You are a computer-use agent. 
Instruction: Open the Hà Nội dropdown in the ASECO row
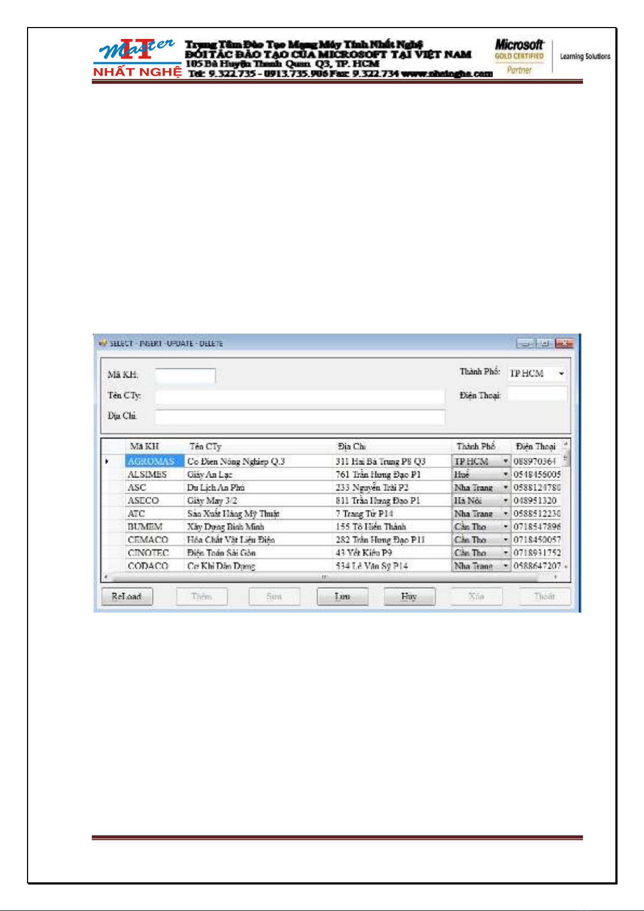[505, 501]
